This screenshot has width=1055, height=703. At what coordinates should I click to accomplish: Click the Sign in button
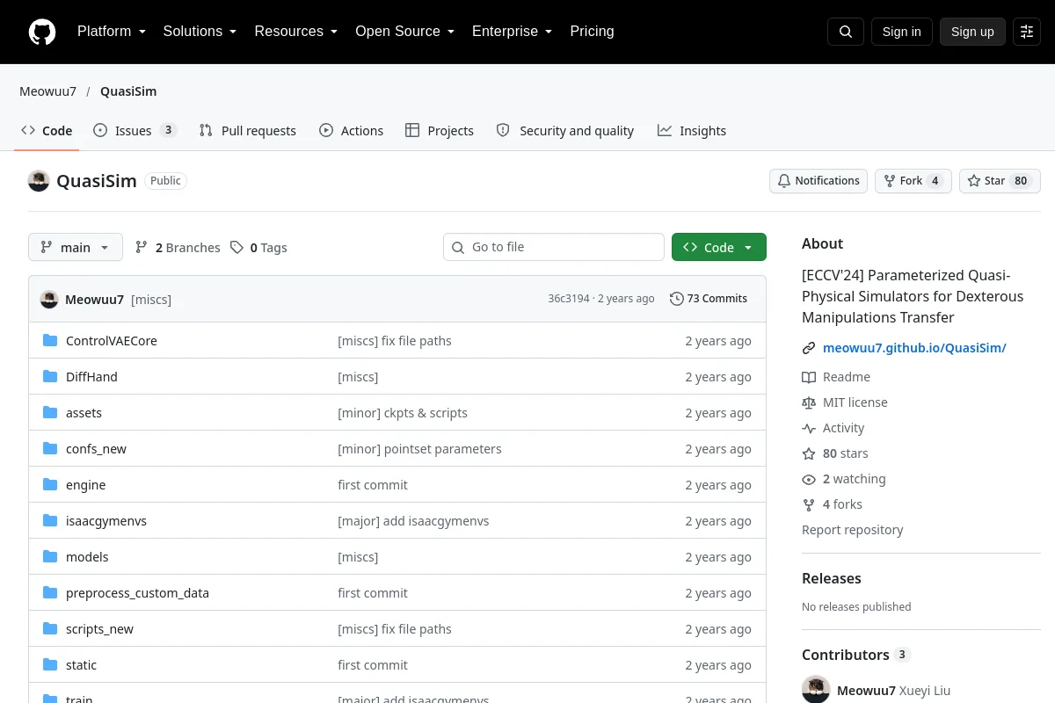click(902, 32)
